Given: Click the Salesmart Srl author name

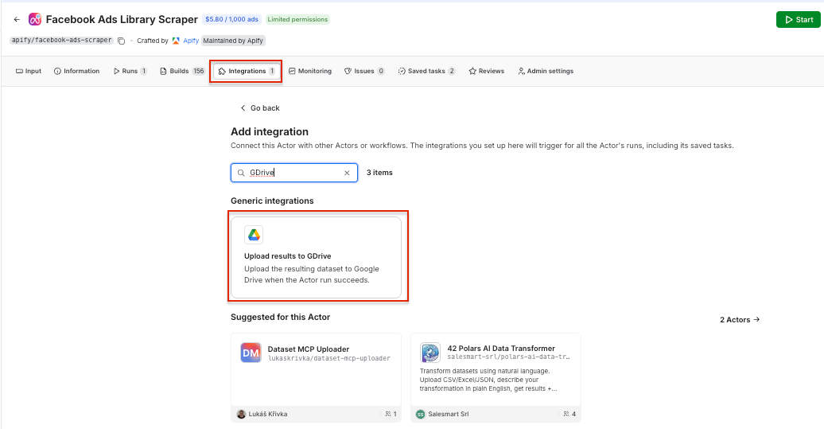Looking at the screenshot, I should coord(449,415).
